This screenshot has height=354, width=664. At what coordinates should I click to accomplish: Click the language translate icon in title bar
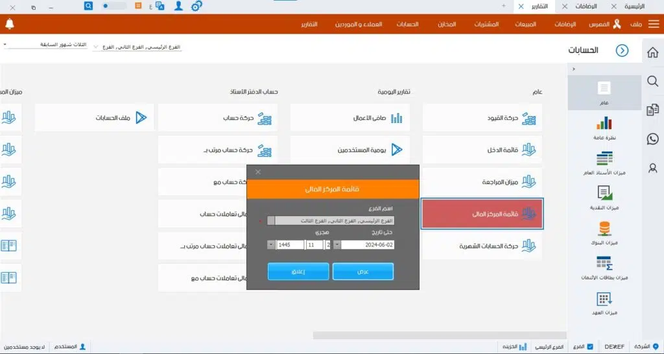pos(160,6)
